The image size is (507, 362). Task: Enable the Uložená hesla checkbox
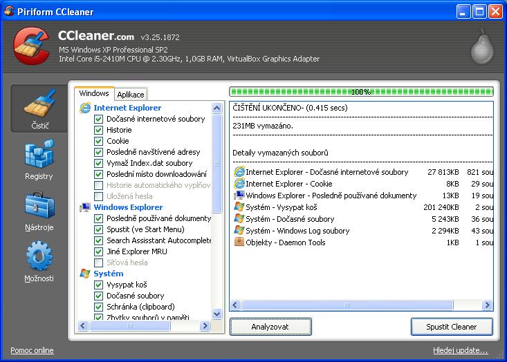99,196
